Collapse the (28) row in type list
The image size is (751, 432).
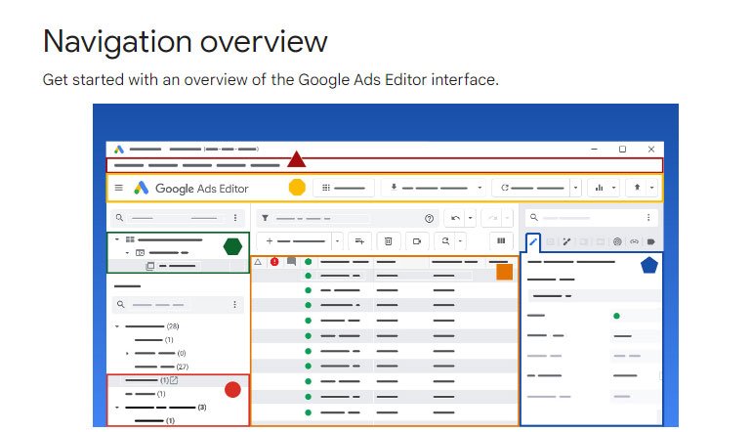(117, 326)
